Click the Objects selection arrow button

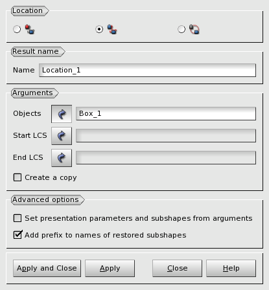[62, 114]
